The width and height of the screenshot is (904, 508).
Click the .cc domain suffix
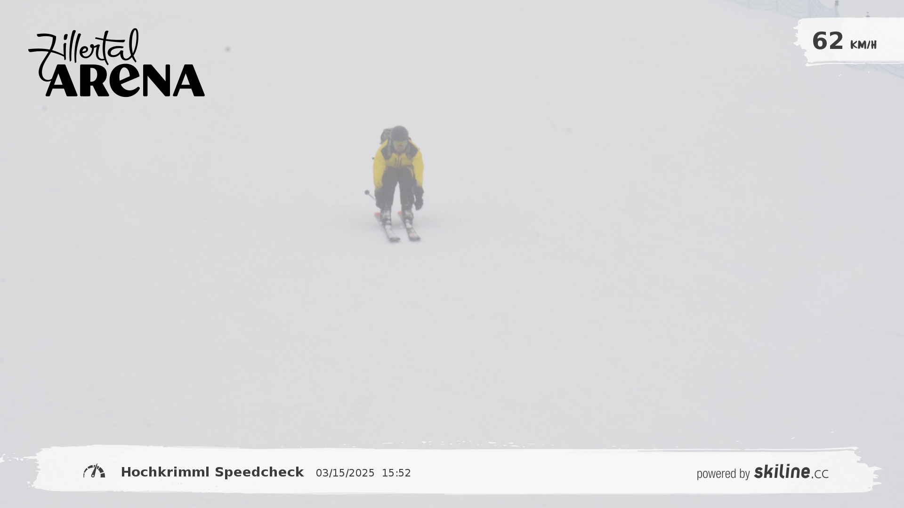(820, 474)
